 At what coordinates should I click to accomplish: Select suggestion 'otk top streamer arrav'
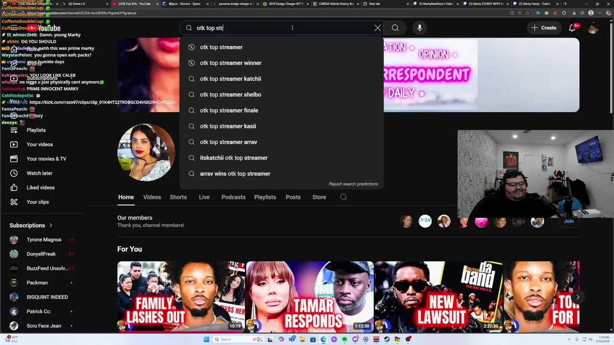point(282,142)
